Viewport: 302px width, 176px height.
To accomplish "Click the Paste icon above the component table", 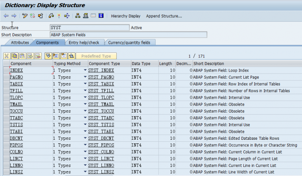I will 22,56.
